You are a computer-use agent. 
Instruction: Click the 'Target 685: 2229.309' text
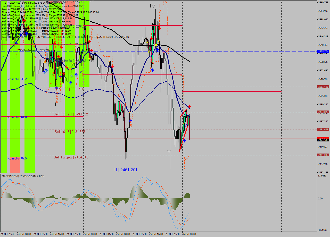(x=117, y=37)
